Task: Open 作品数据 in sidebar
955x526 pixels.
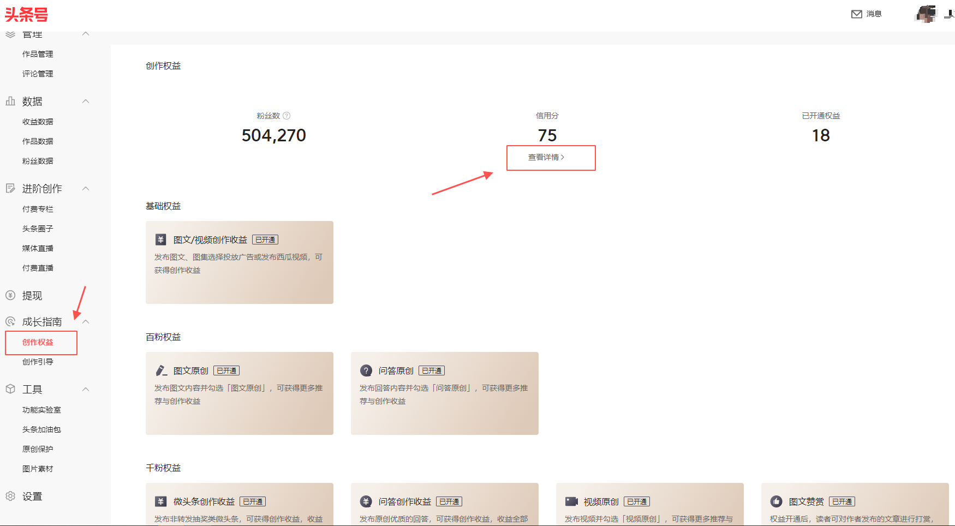Action: [38, 141]
